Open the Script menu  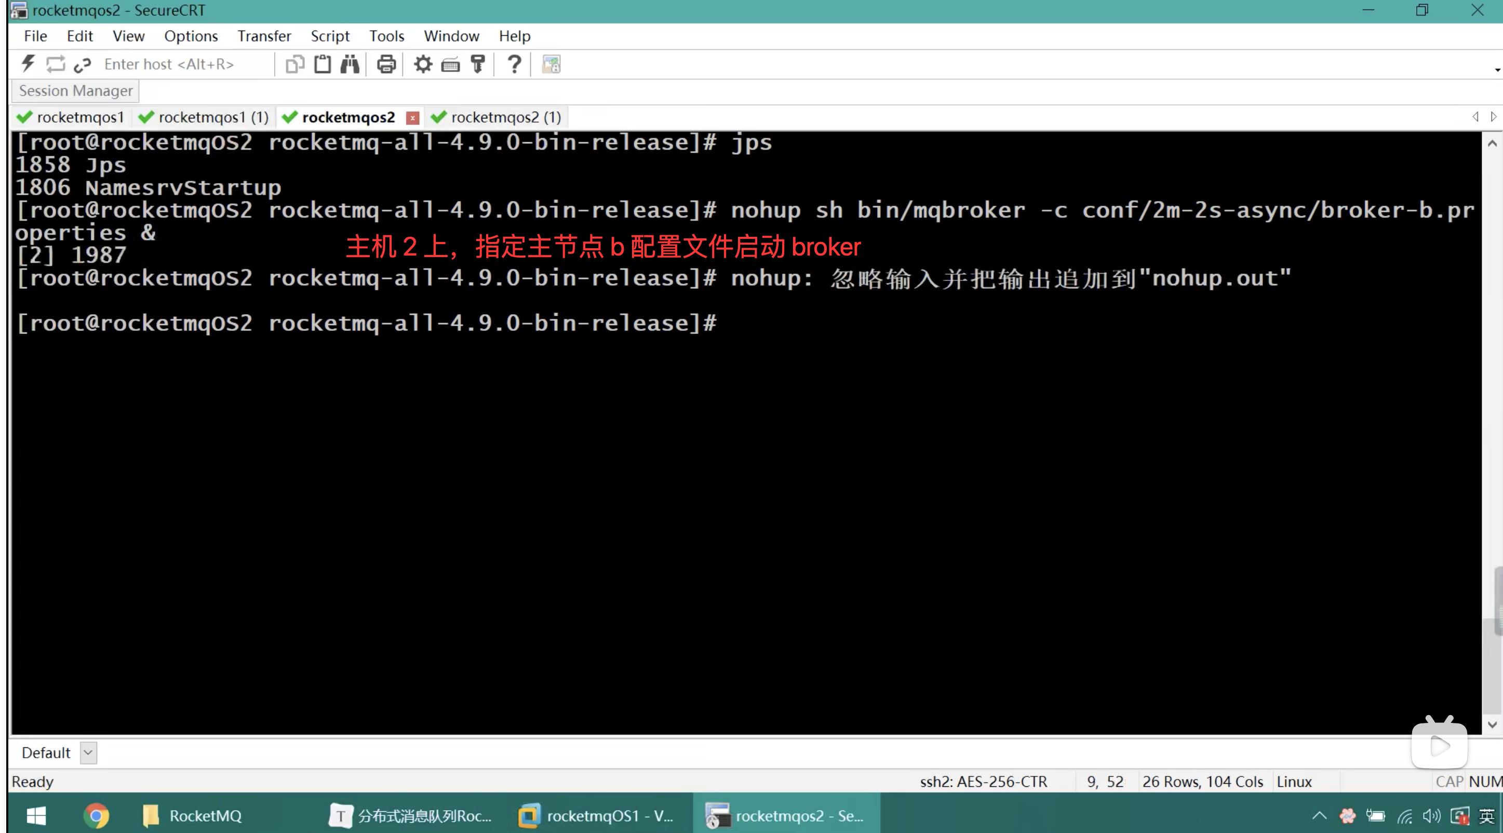pyautogui.click(x=330, y=36)
